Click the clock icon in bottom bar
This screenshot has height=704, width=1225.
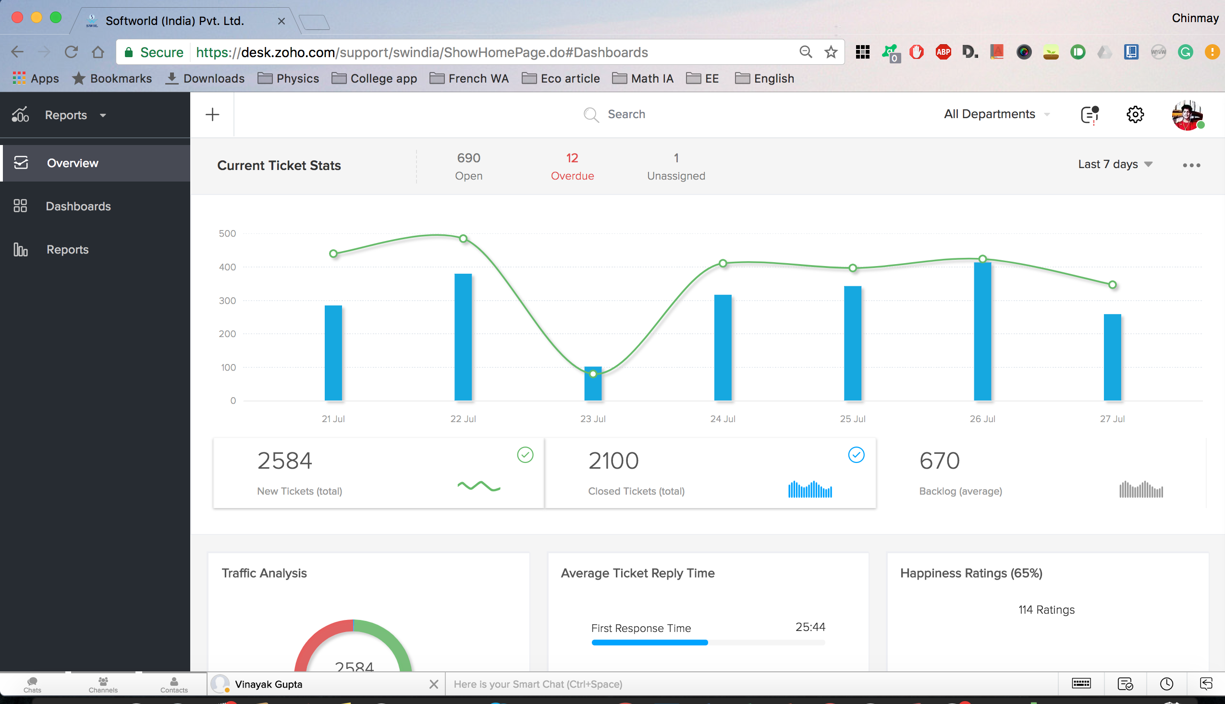click(1166, 683)
